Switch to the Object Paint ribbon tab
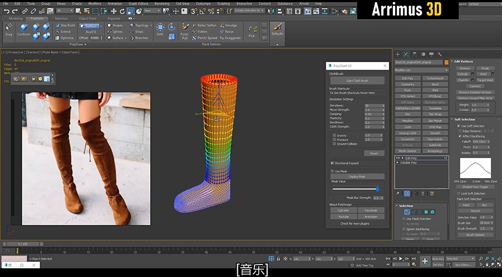 (88, 18)
